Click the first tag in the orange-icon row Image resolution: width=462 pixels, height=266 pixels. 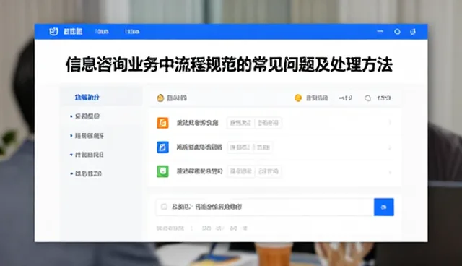[x=240, y=123]
